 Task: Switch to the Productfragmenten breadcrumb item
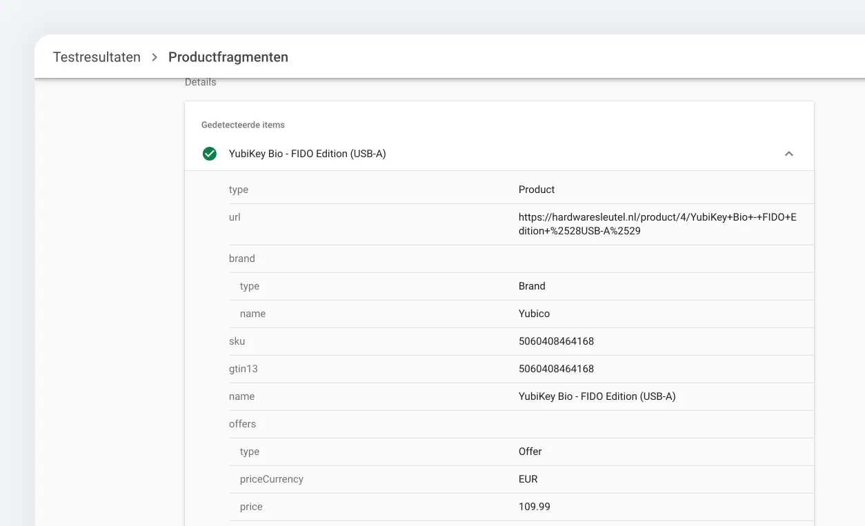pyautogui.click(x=228, y=57)
